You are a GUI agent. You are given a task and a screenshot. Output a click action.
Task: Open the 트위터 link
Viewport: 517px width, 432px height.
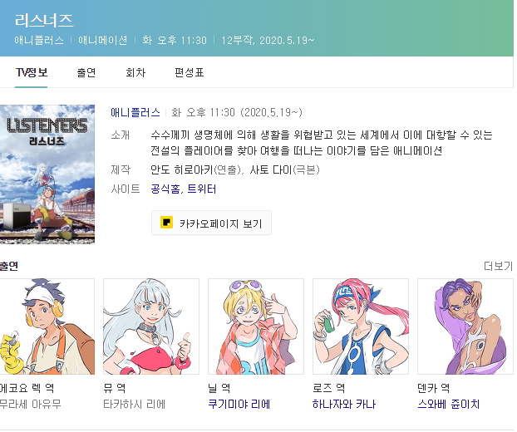point(202,189)
